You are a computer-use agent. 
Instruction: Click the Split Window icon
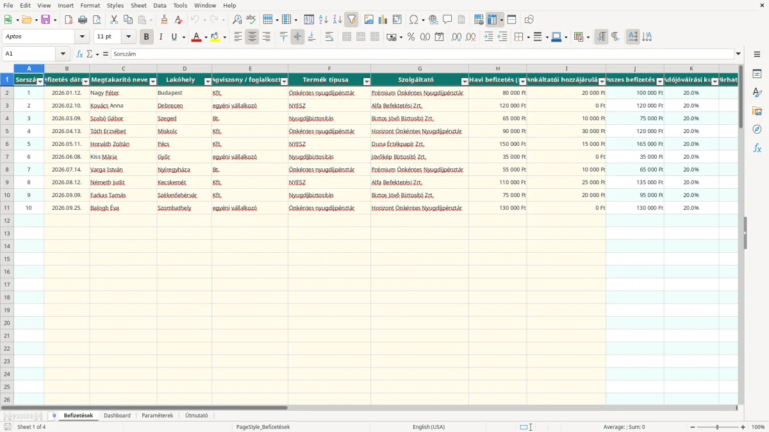click(x=511, y=20)
